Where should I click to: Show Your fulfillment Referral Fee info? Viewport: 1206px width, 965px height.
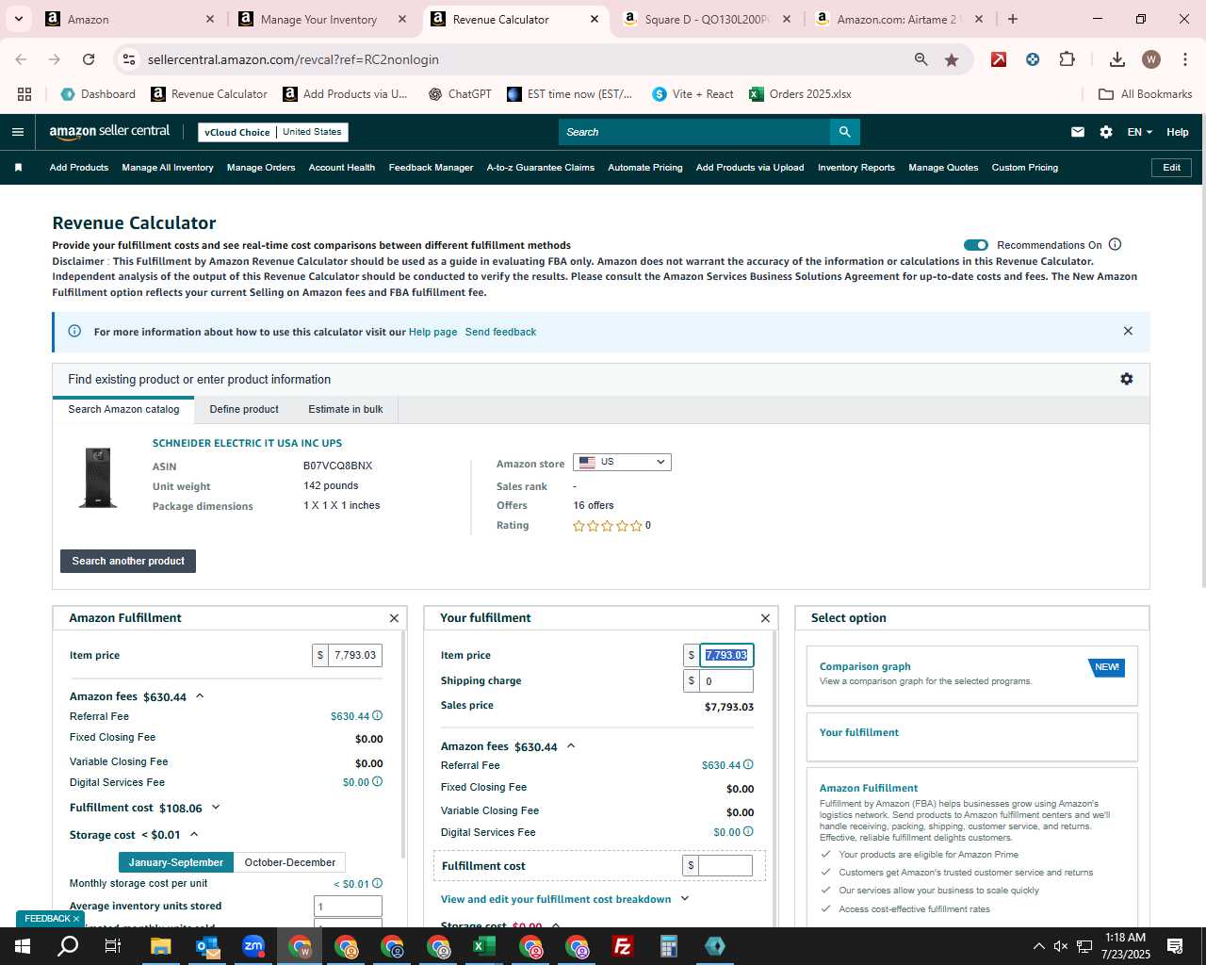click(x=749, y=765)
